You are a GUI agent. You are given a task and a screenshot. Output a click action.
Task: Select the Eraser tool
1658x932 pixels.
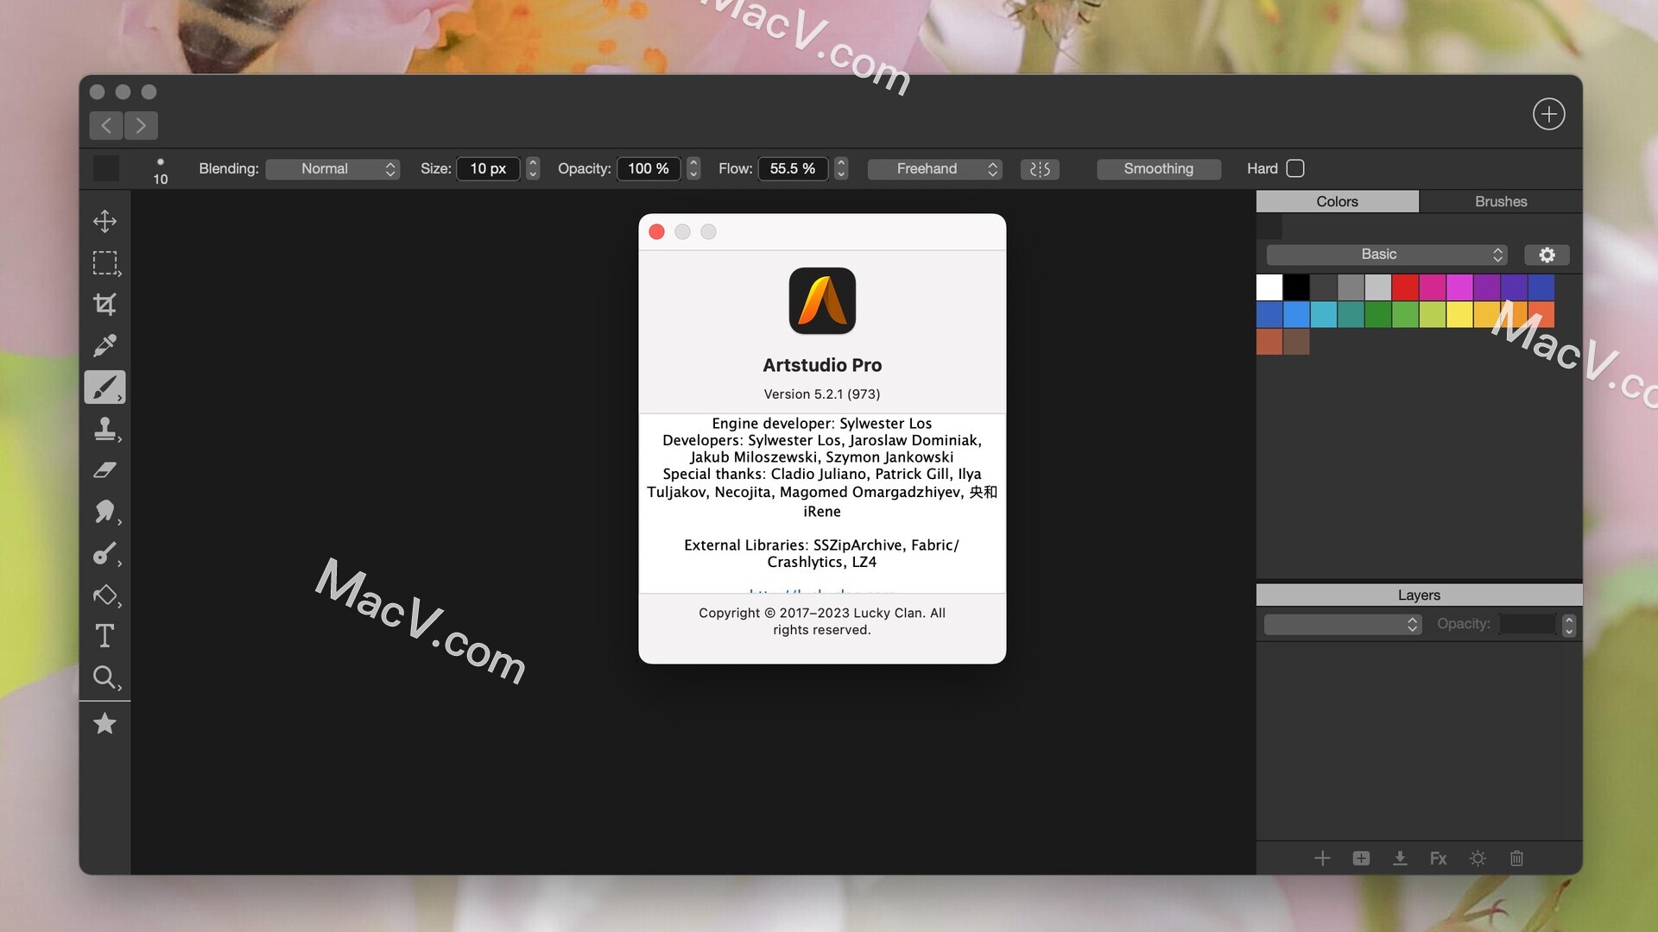click(104, 470)
